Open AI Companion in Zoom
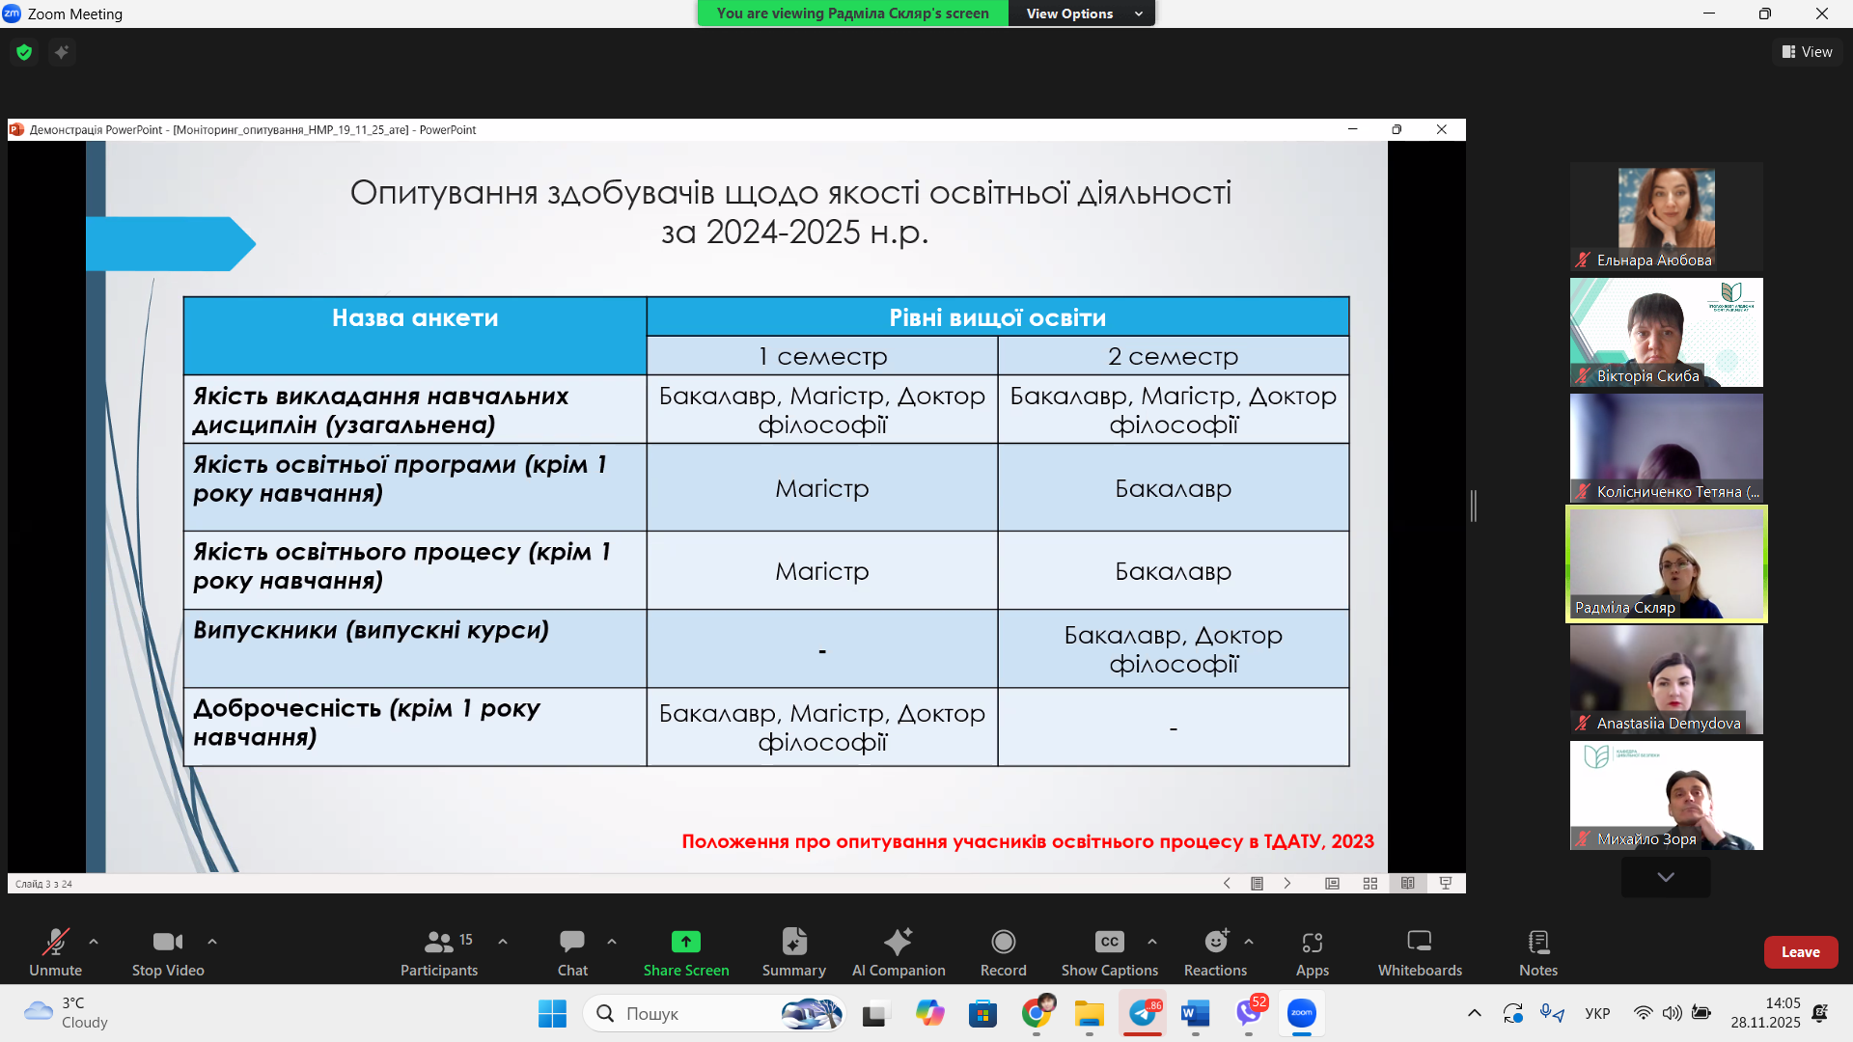Screen dimensions: 1853x1042 [899, 951]
